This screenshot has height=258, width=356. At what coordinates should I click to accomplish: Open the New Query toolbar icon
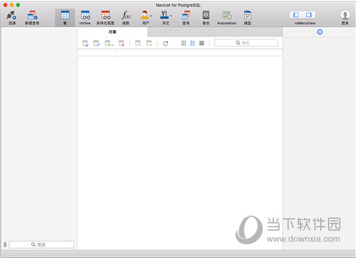click(32, 15)
